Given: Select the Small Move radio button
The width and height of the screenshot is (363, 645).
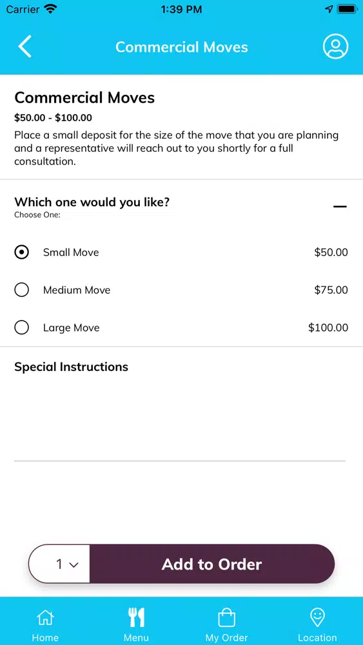Looking at the screenshot, I should point(21,252).
